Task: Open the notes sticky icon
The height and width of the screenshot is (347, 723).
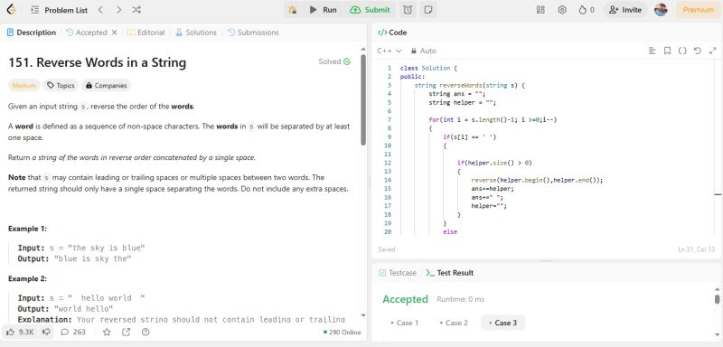Action: (428, 10)
